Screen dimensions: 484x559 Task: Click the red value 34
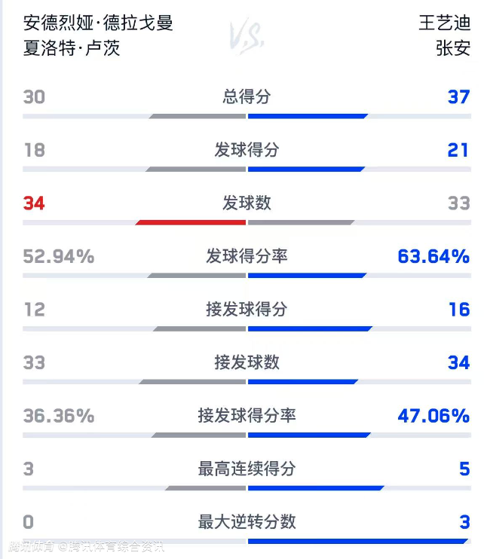(x=34, y=203)
